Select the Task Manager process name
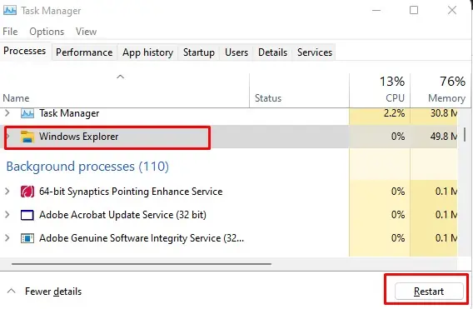Screen dimensions: 473x309 (69, 113)
